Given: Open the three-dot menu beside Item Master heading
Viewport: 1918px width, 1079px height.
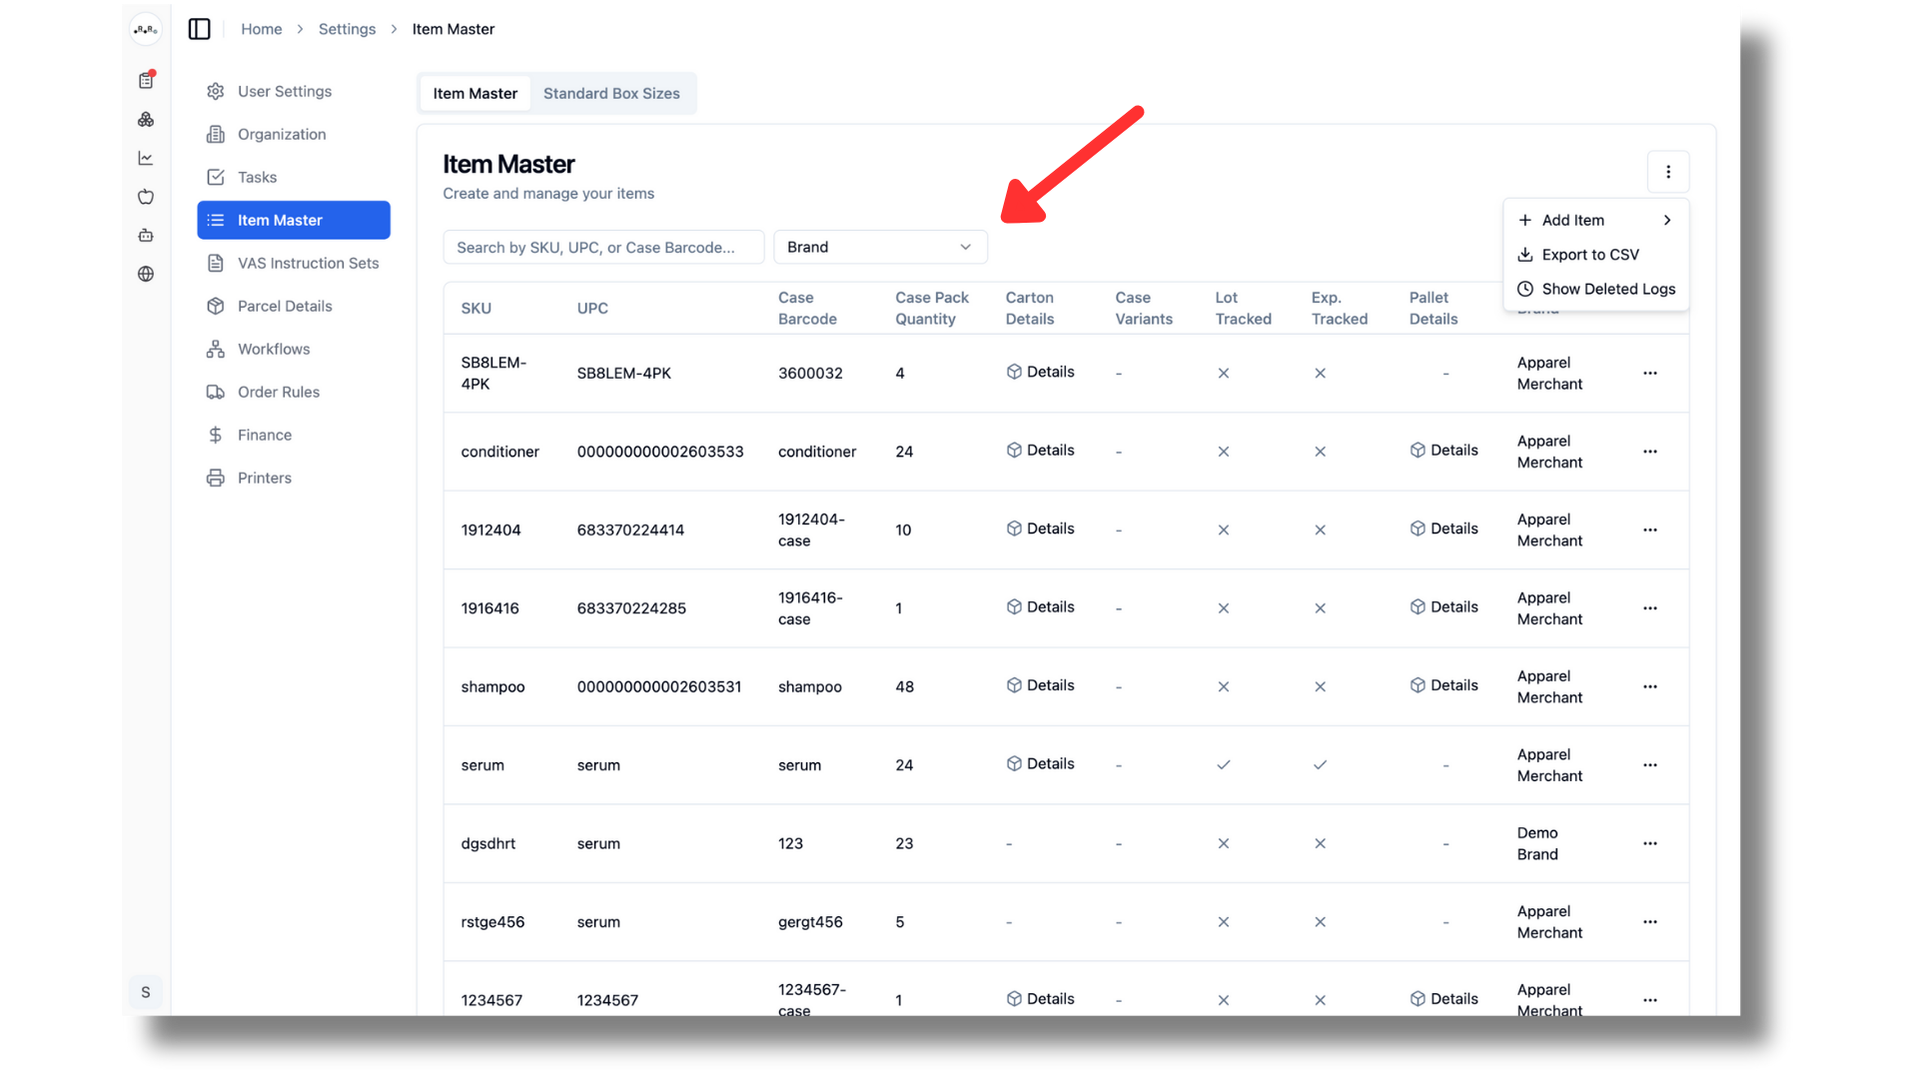Looking at the screenshot, I should click(1668, 172).
